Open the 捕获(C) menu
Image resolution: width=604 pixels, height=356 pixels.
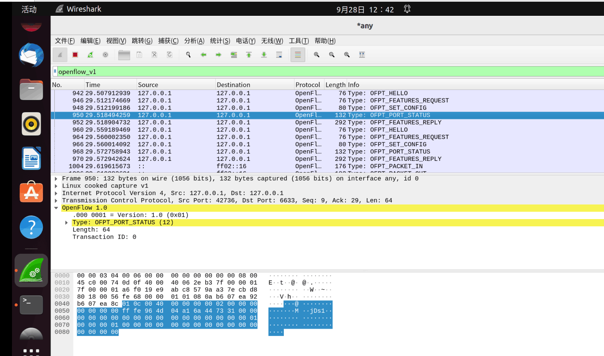168,41
